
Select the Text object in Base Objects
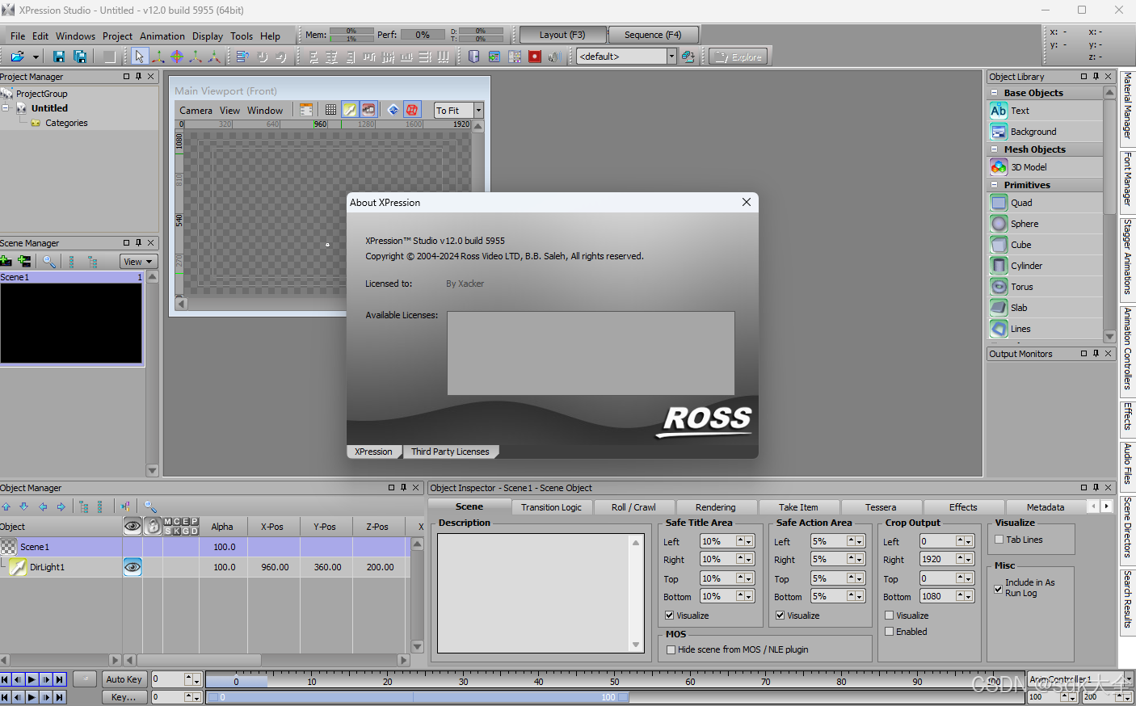tap(1020, 111)
